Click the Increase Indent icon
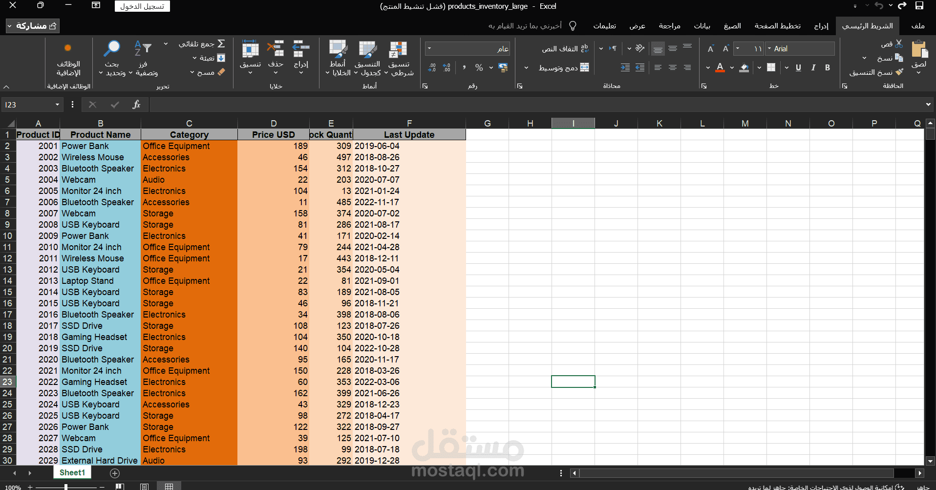 [625, 67]
